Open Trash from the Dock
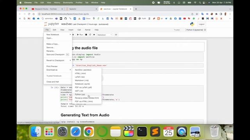250x140 pixels. click(x=214, y=131)
